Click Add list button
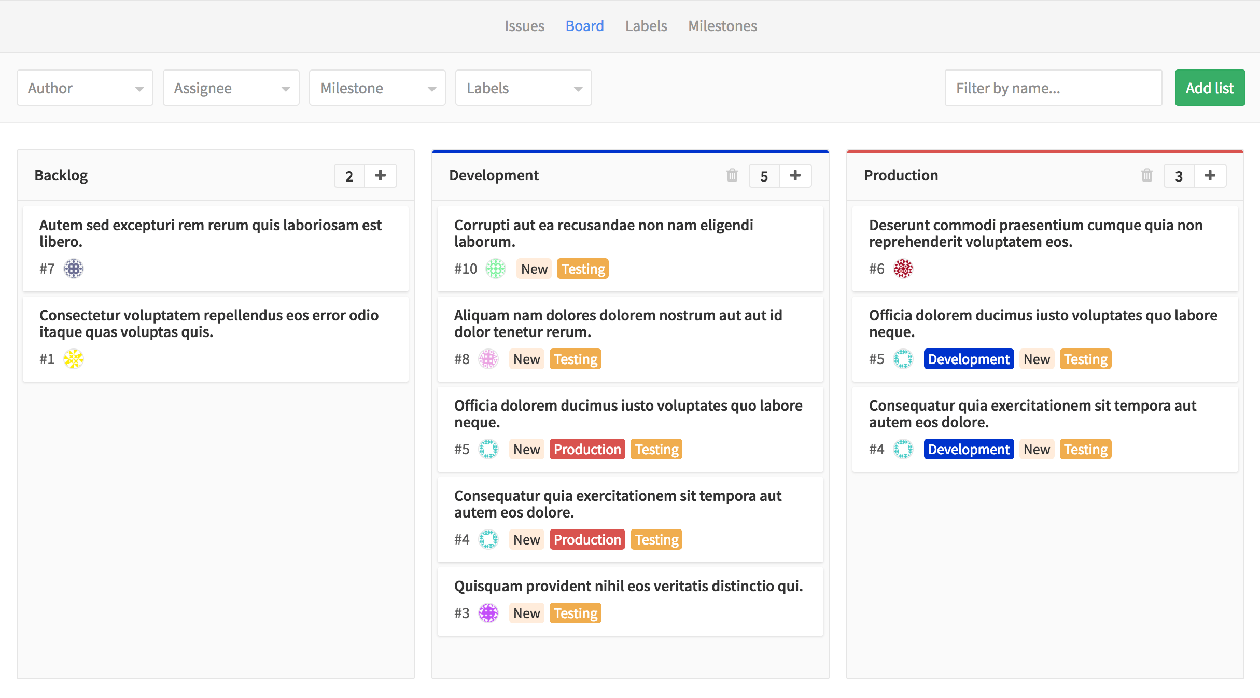Screen dimensions: 1260x698 coord(1209,87)
